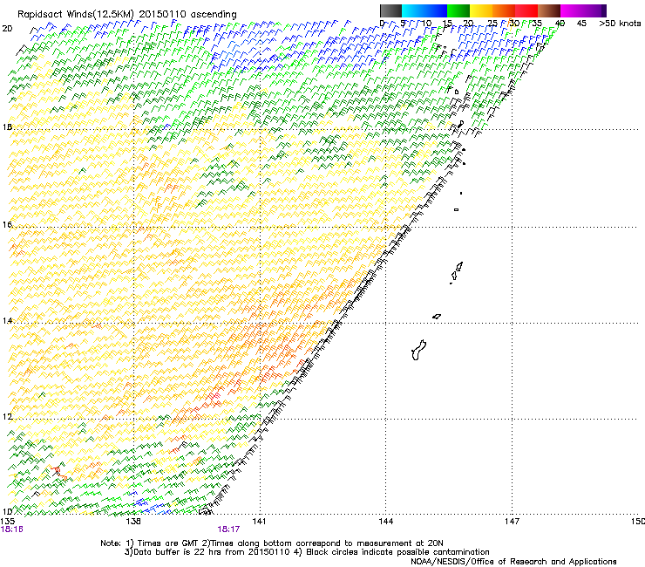Click the purple '18:17' time label
The width and height of the screenshot is (645, 567).
(x=228, y=529)
